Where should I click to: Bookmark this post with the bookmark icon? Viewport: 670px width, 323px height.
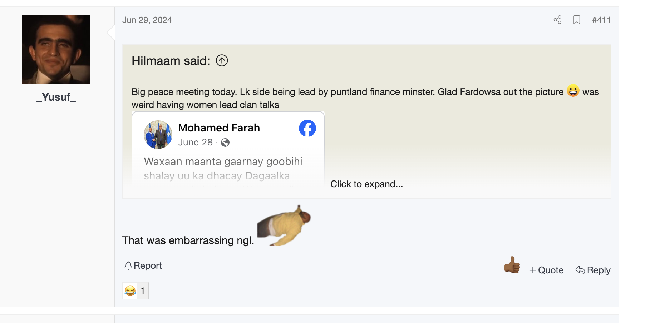coord(577,20)
